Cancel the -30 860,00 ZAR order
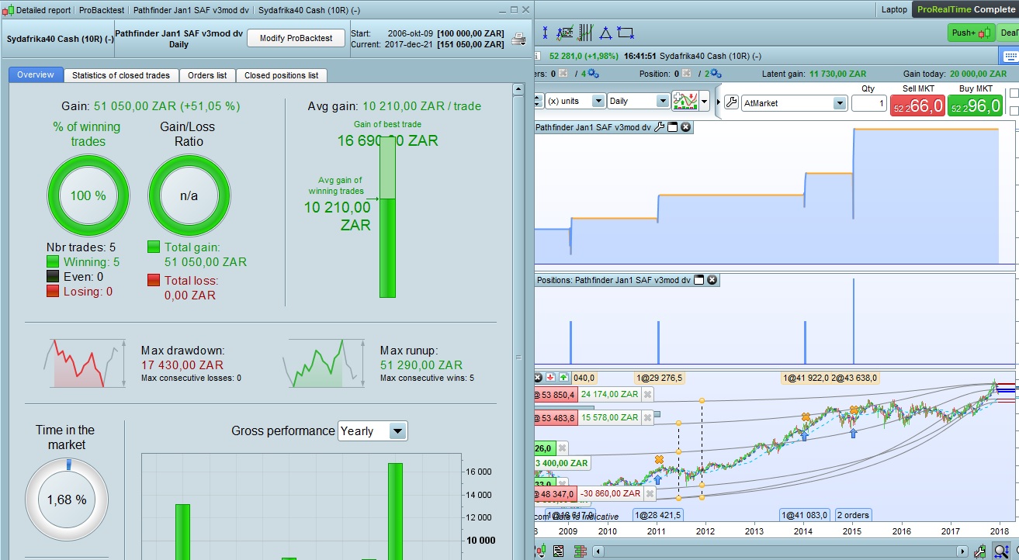The image size is (1019, 560). 650,493
